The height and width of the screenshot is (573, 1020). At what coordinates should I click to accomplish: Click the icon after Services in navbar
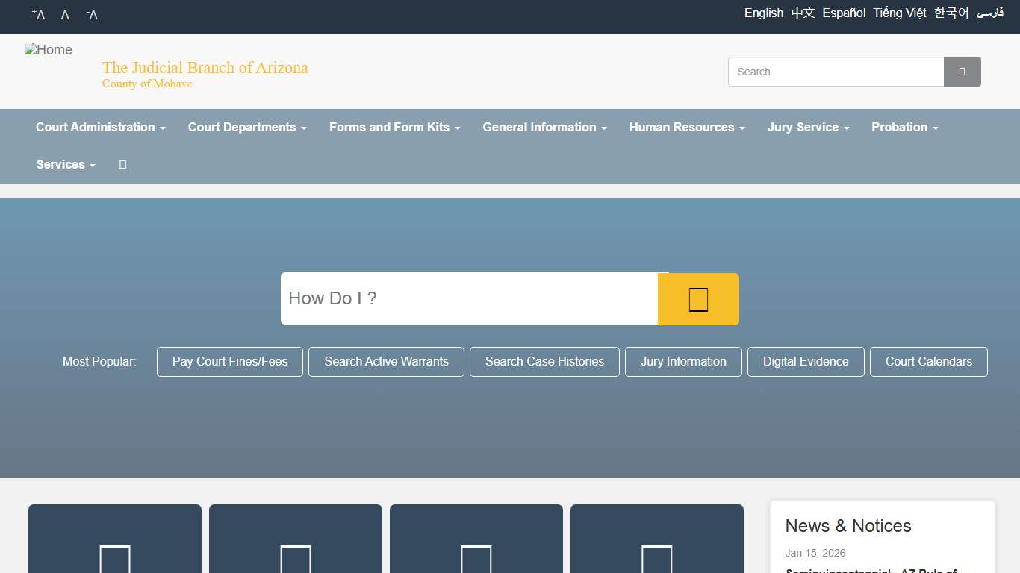pyautogui.click(x=122, y=165)
